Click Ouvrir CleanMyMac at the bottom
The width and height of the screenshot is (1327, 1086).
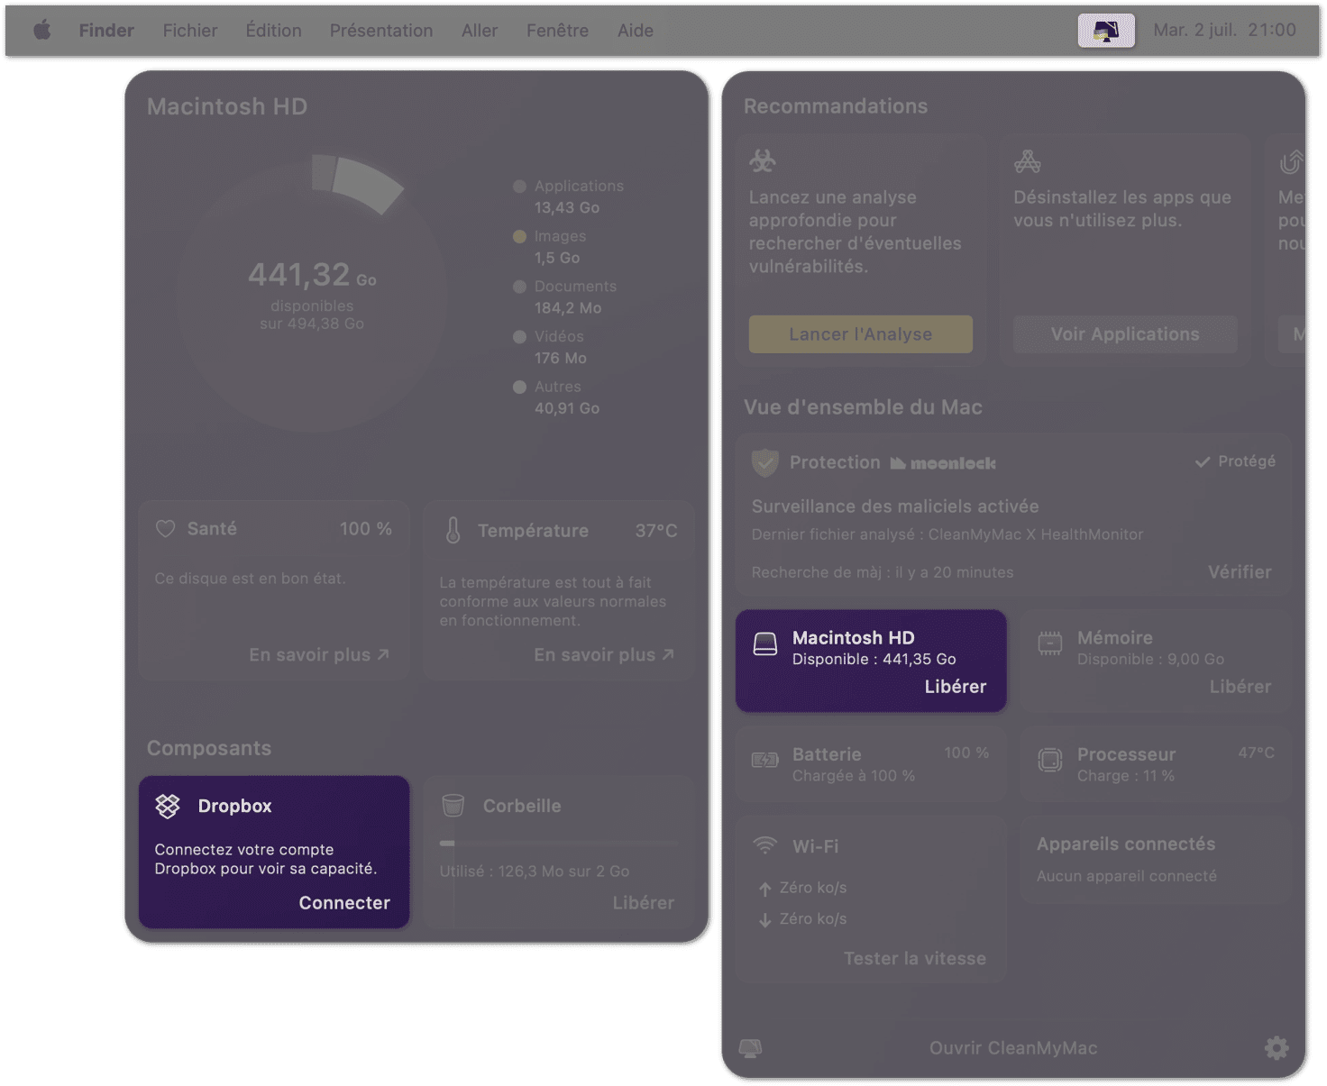[1013, 1048]
